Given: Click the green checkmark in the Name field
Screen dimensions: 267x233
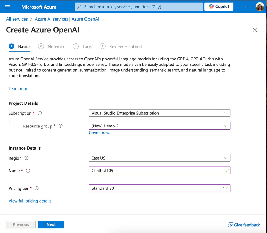Looking at the screenshot, I should [226, 170].
